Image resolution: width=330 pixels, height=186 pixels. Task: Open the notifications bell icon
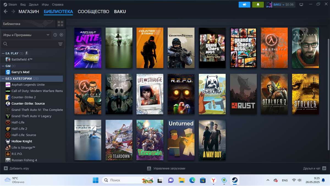[258, 4]
